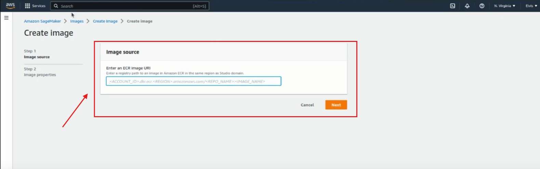Click the ECR image URI field
The height and width of the screenshot is (169, 540).
pos(194,81)
